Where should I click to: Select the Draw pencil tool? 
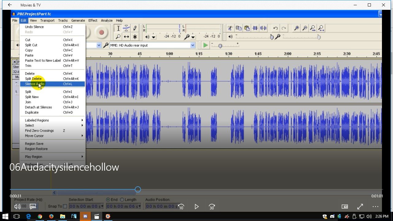(135, 28)
